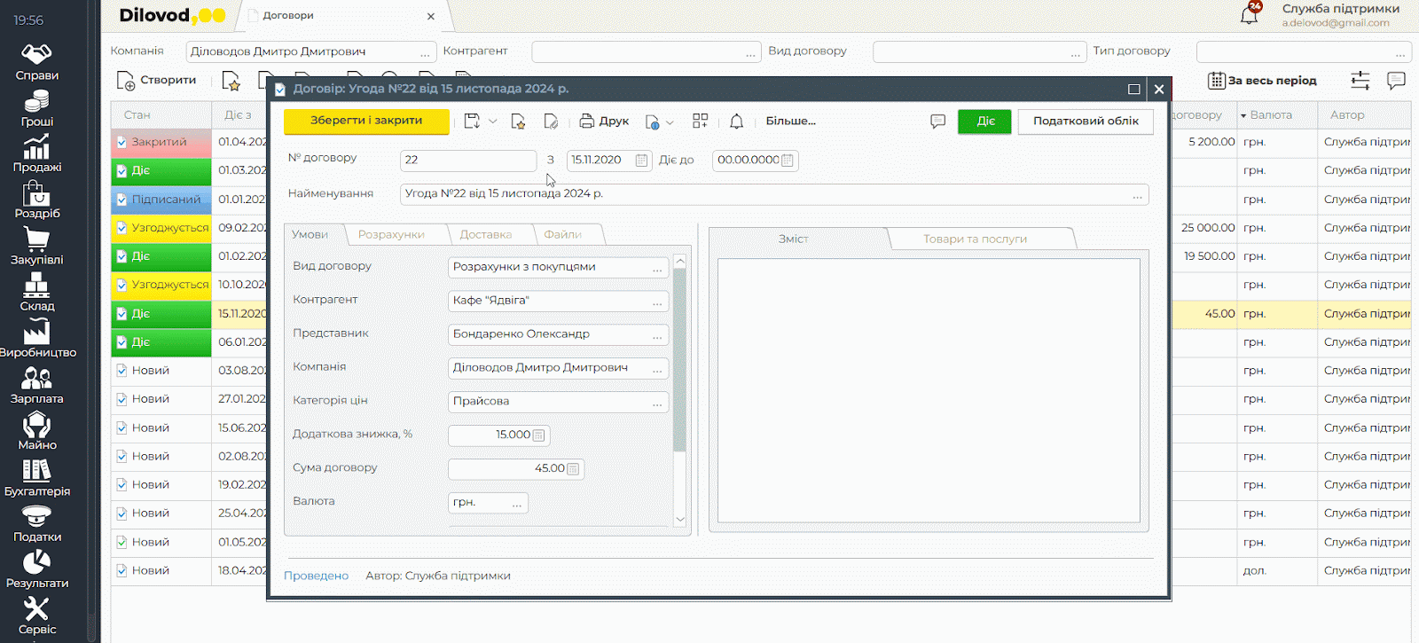Open the Валюта currency selector field
1419x643 pixels.
coord(488,503)
